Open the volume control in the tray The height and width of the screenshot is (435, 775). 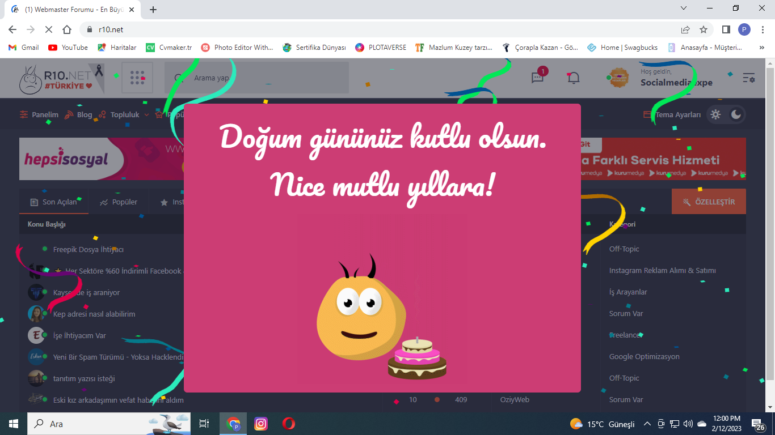tap(688, 424)
